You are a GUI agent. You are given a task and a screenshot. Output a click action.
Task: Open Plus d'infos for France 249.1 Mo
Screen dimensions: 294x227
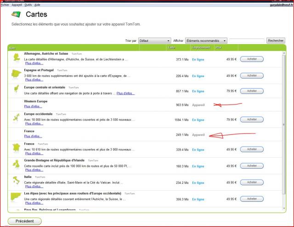[33, 136]
